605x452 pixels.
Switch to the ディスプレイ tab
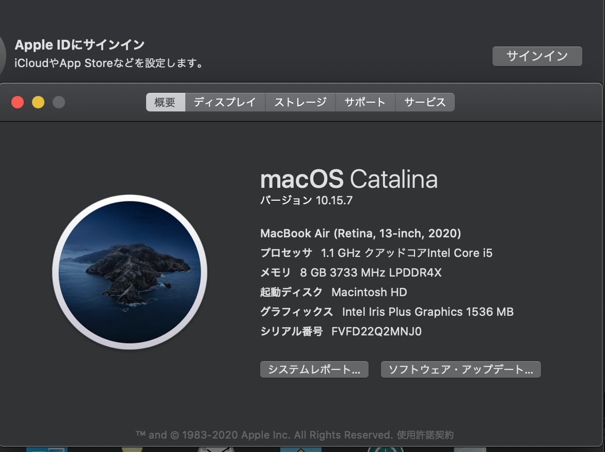225,102
